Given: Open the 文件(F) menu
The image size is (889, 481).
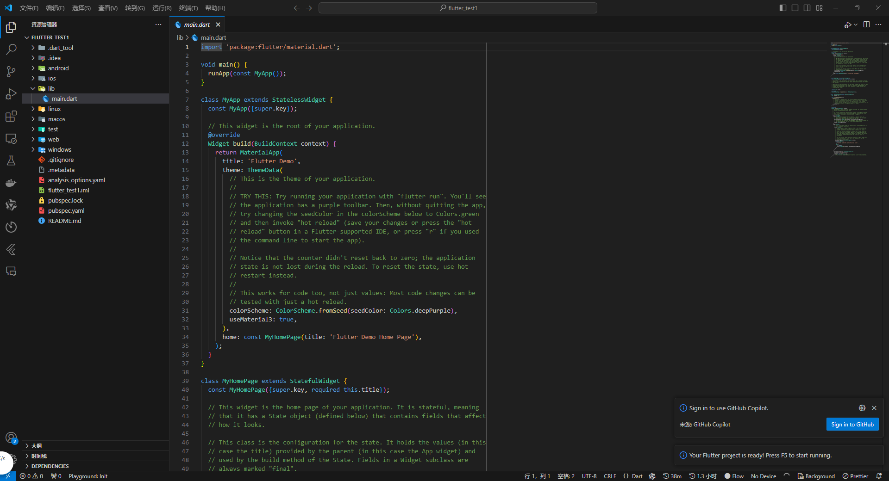Looking at the screenshot, I should click(x=29, y=8).
